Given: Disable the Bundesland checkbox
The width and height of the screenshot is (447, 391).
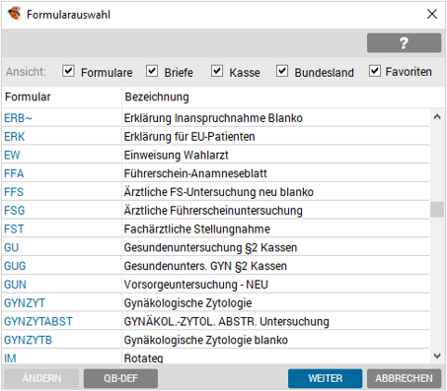Looking at the screenshot, I should (282, 71).
